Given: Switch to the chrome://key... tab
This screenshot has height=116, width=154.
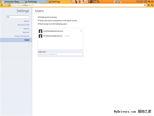Looking at the screenshot, I should coord(12,2).
